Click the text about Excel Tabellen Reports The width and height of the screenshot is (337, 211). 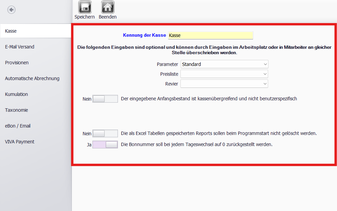[x=219, y=133]
